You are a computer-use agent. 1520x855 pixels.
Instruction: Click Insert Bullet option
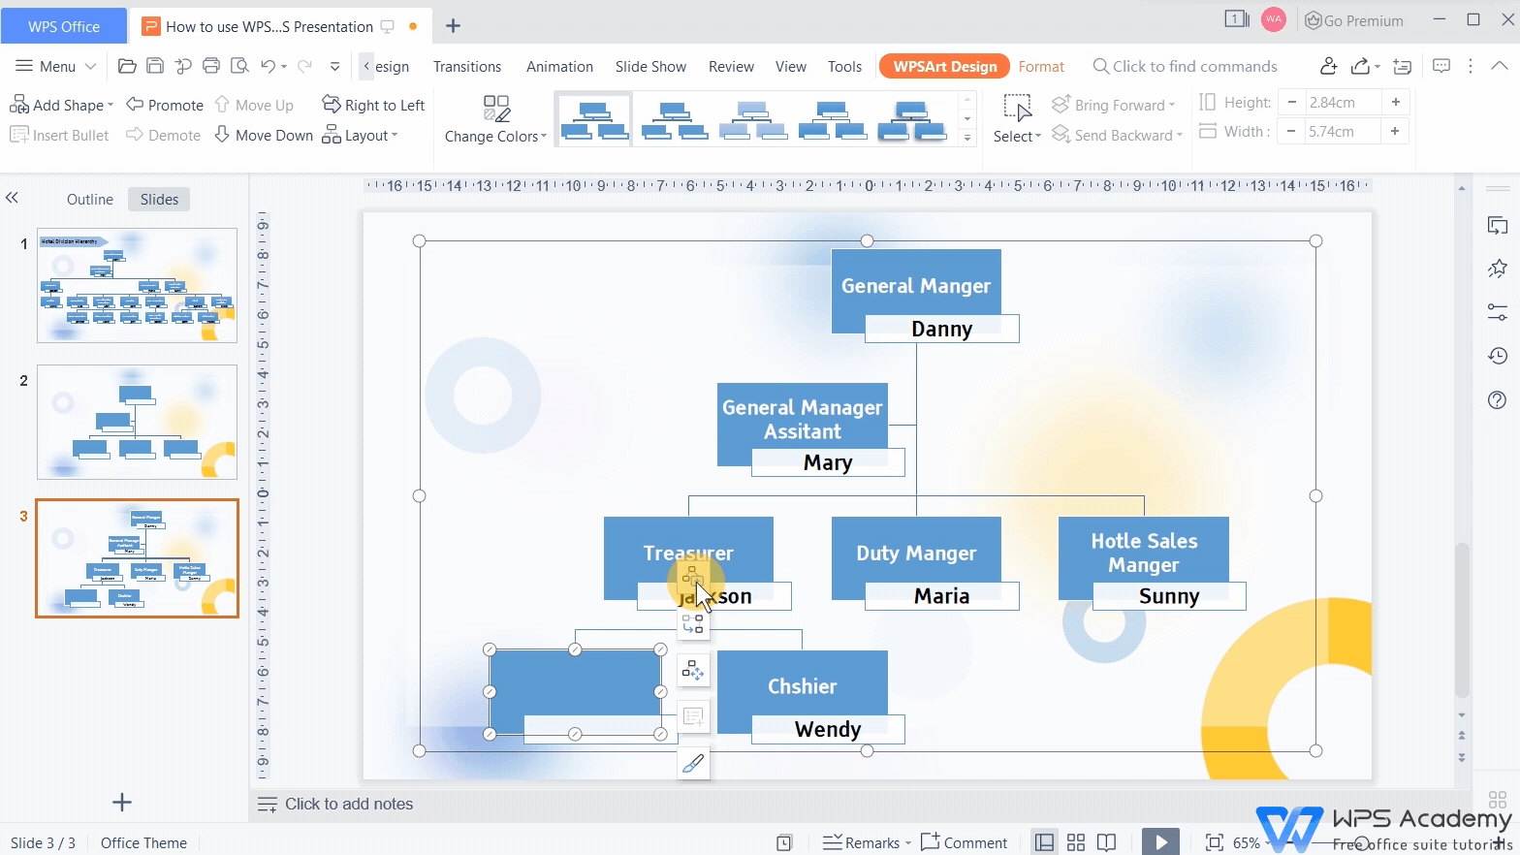point(59,135)
